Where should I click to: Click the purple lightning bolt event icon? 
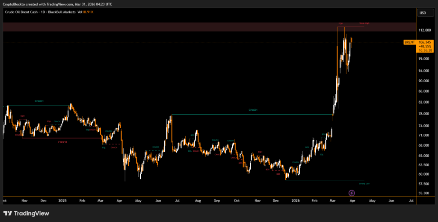(352, 193)
